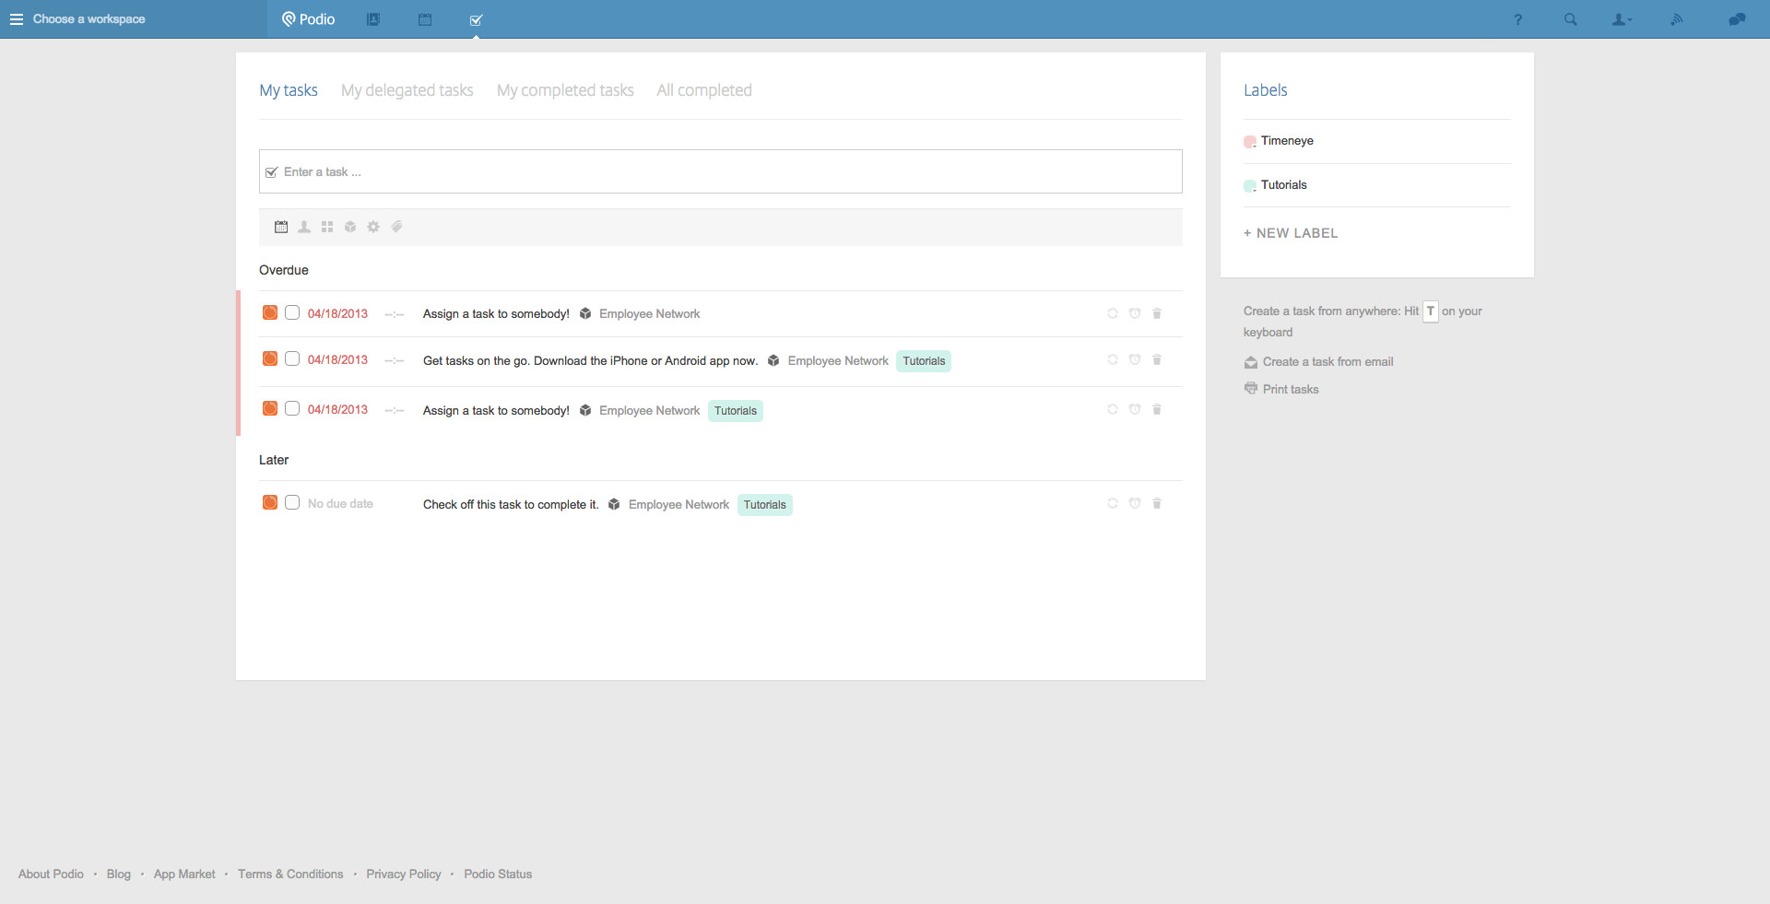
Task: Click the T keyboard shortcut key hint
Action: pyautogui.click(x=1431, y=311)
